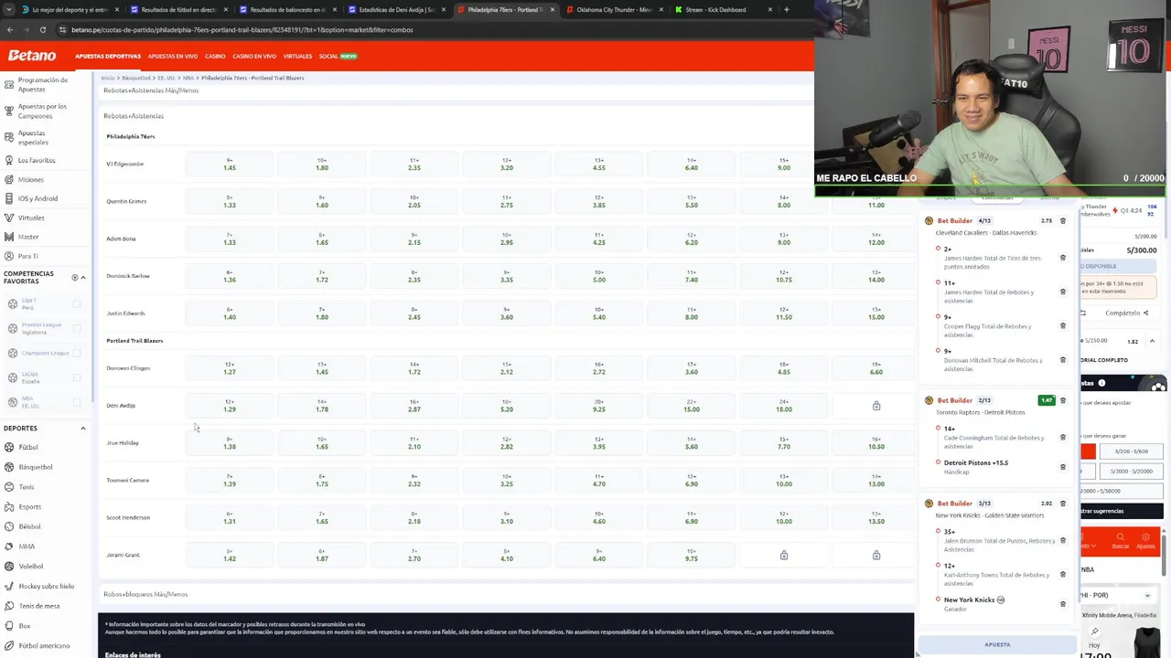
Task: Open the Béisbol sport icon
Action: click(x=9, y=526)
